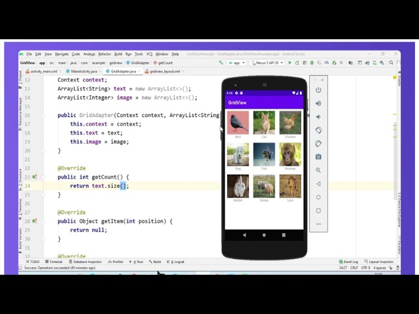Click Apply Changes and Restart Activity icon
The height and width of the screenshot is (314, 419).
(297, 63)
